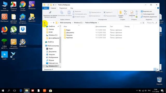Open µTorrent desktop shortcut
The height and width of the screenshot is (93, 166).
click(x=13, y=30)
